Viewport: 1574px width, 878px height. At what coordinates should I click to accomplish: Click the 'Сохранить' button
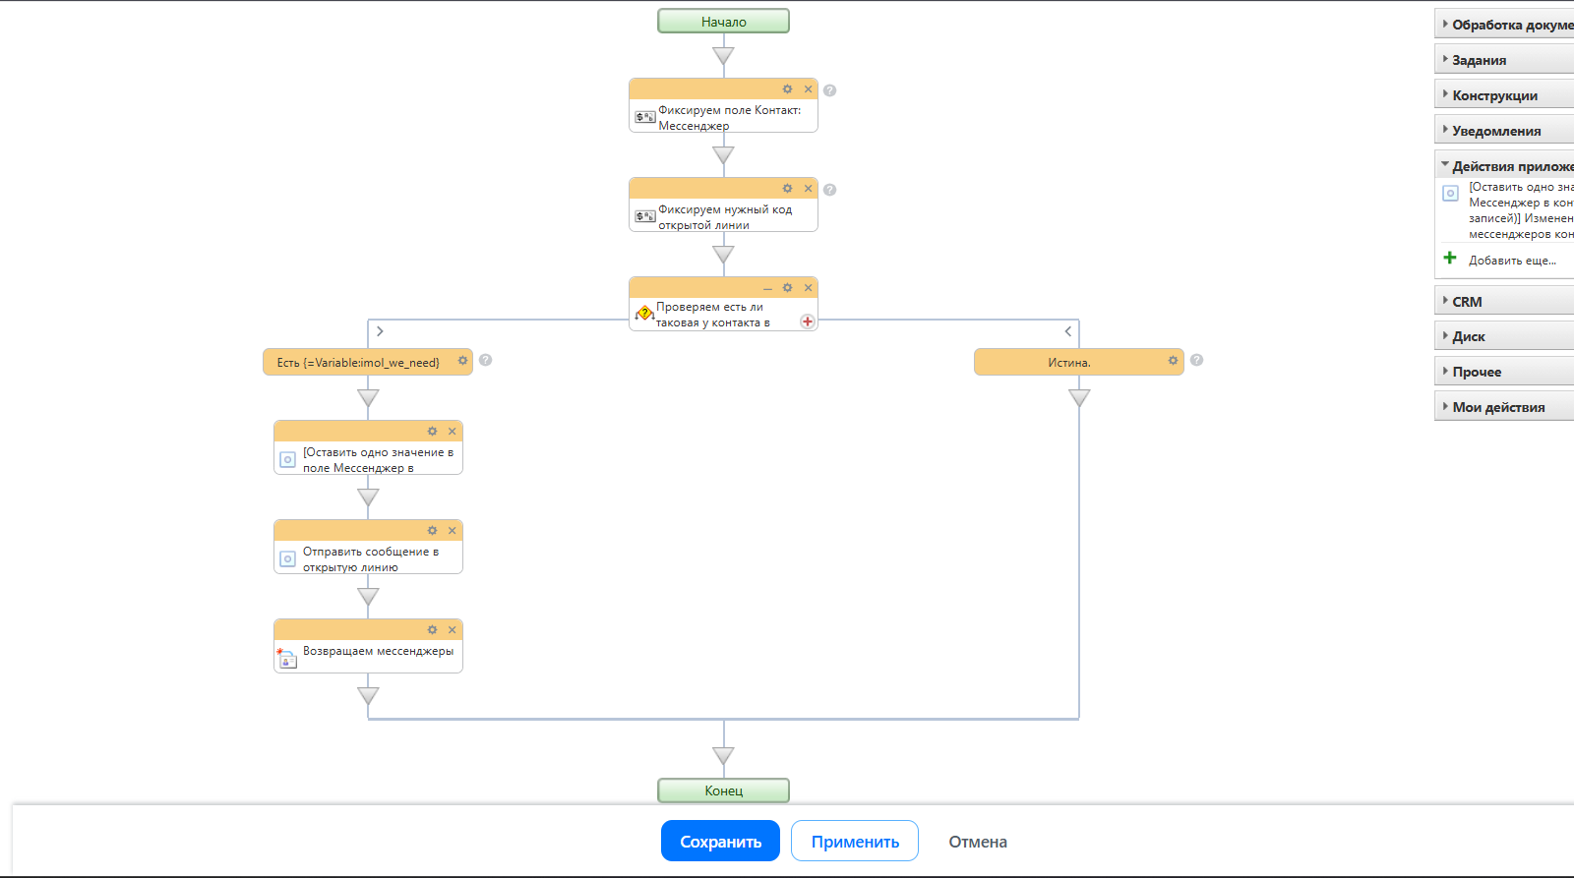point(720,842)
